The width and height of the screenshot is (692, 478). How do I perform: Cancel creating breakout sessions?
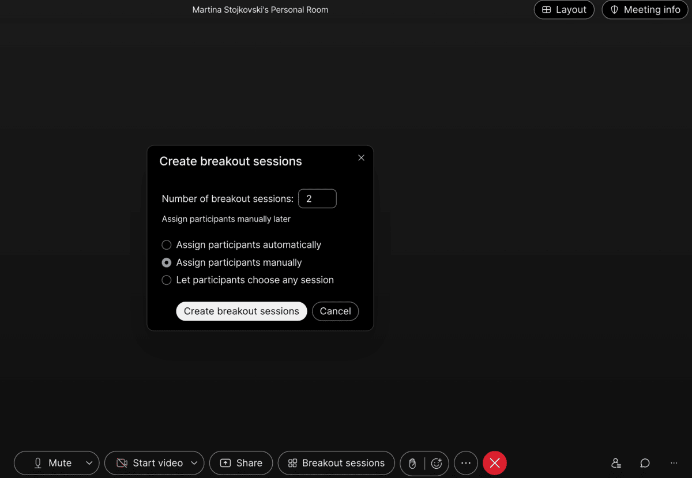pyautogui.click(x=335, y=311)
